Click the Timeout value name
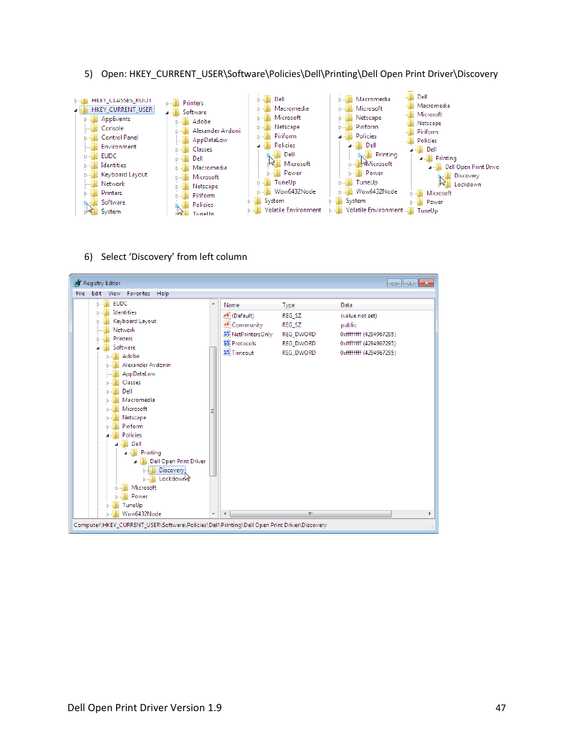Image resolution: width=574 pixels, height=743 pixels. (242, 353)
